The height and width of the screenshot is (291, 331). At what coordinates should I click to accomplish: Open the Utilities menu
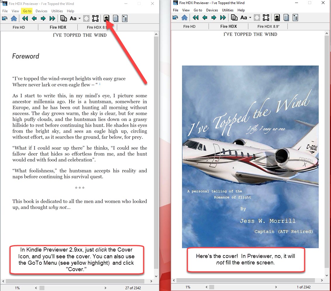pyautogui.click(x=57, y=11)
